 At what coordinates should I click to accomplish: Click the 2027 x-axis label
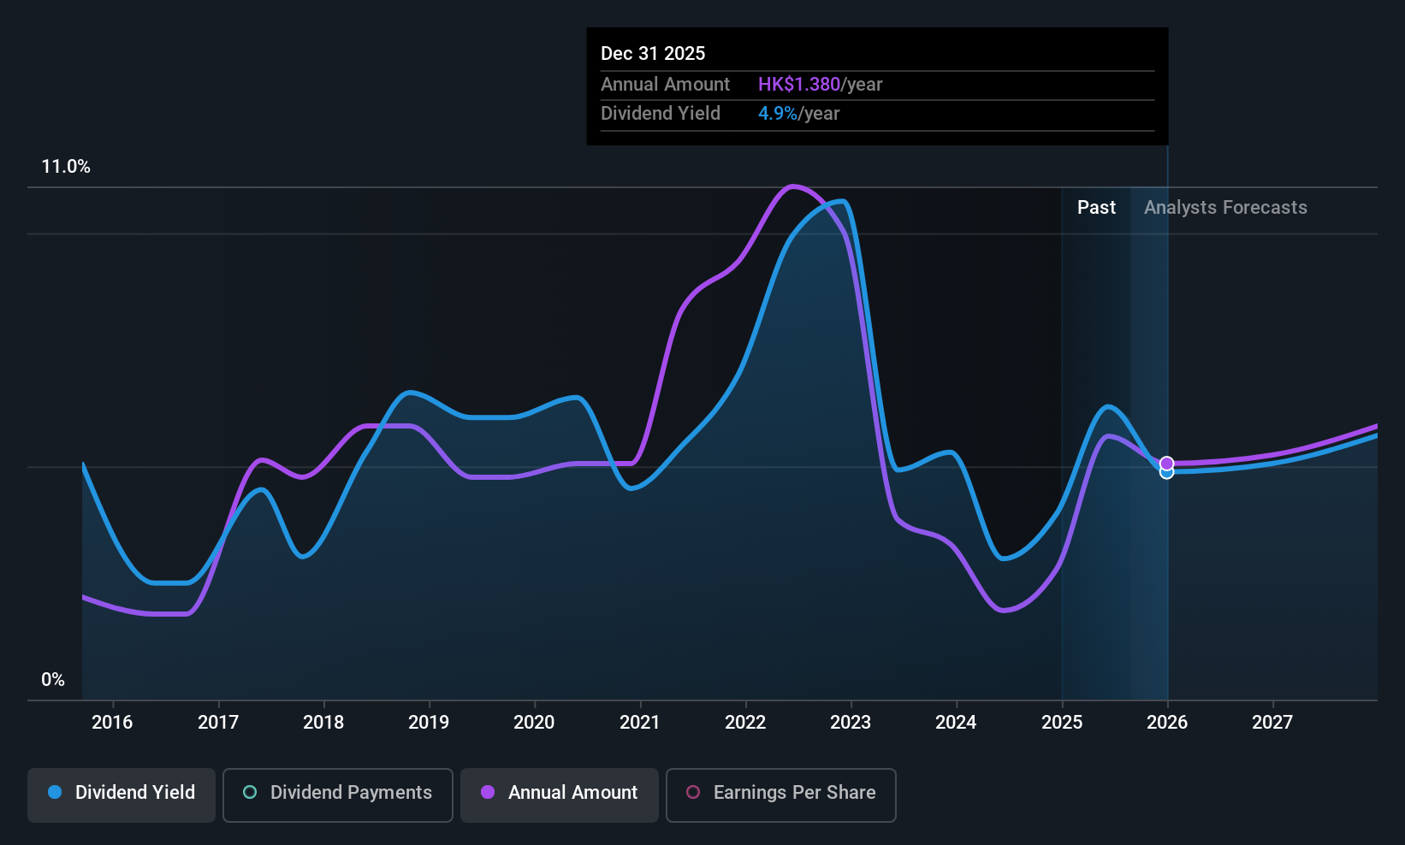(1272, 723)
